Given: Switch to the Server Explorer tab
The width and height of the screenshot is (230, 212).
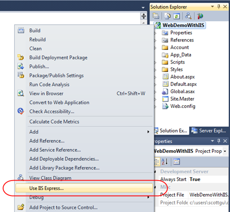Looking at the screenshot, I should pyautogui.click(x=209, y=131).
